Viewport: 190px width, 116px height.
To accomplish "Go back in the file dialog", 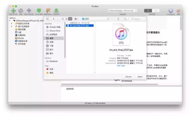I will [x=54, y=19].
